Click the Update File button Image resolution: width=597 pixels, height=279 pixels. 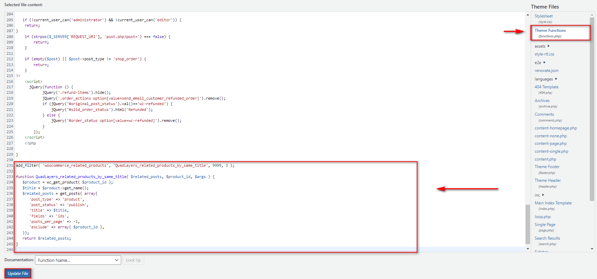[x=18, y=274]
